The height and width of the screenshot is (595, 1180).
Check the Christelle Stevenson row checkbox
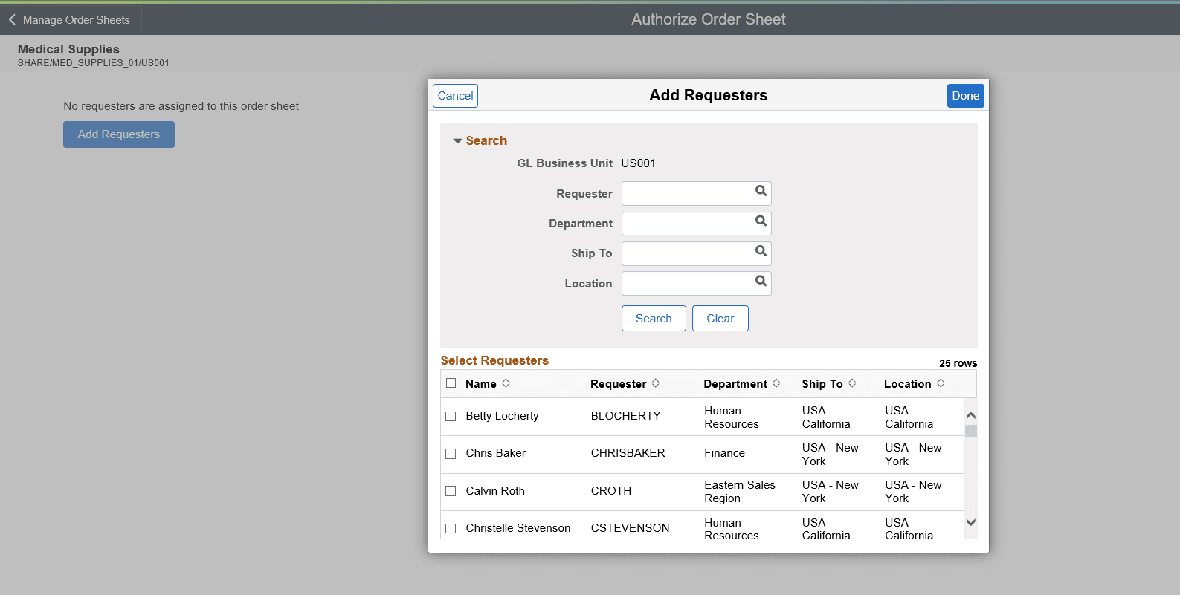coord(451,528)
